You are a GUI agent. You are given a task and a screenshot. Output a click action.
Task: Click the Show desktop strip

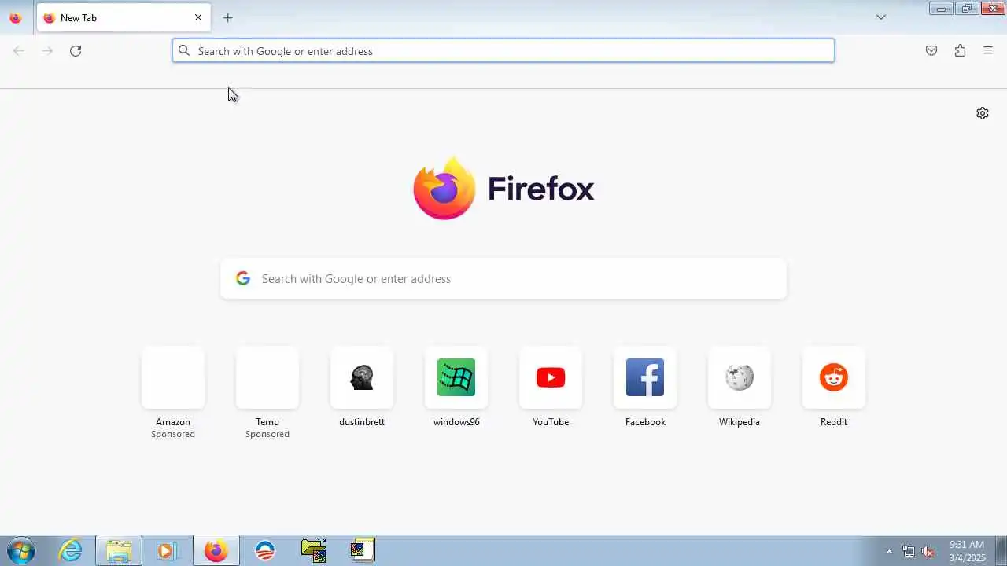(x=1001, y=551)
